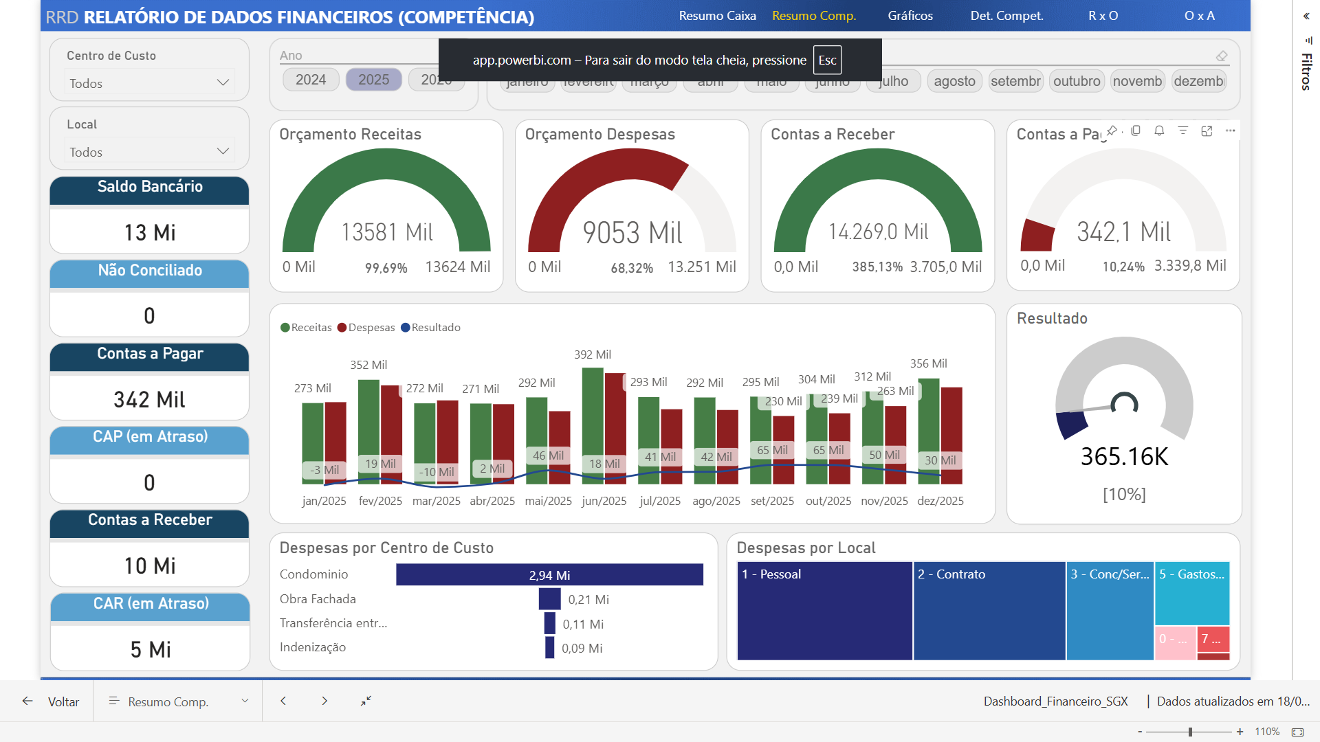Click the CAR (em Atraso) card header

pos(149,607)
